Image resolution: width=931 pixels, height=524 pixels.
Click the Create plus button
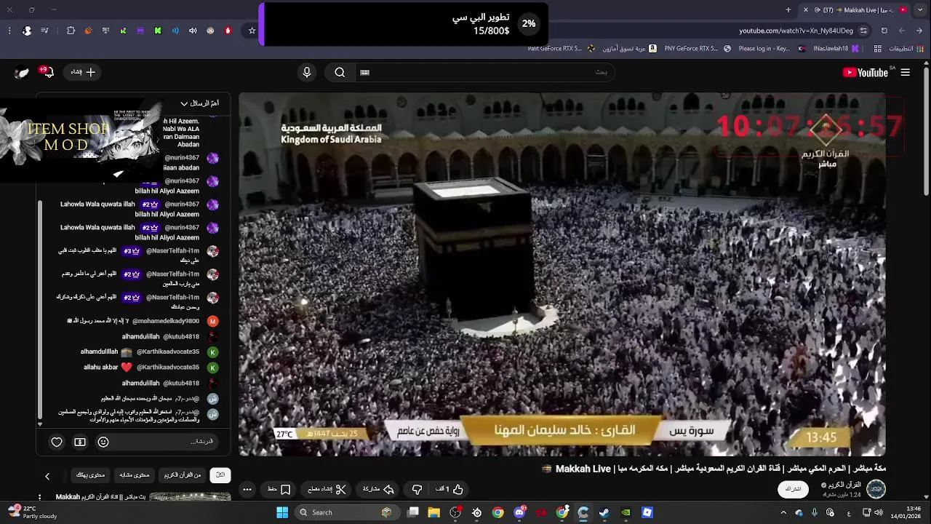83,72
